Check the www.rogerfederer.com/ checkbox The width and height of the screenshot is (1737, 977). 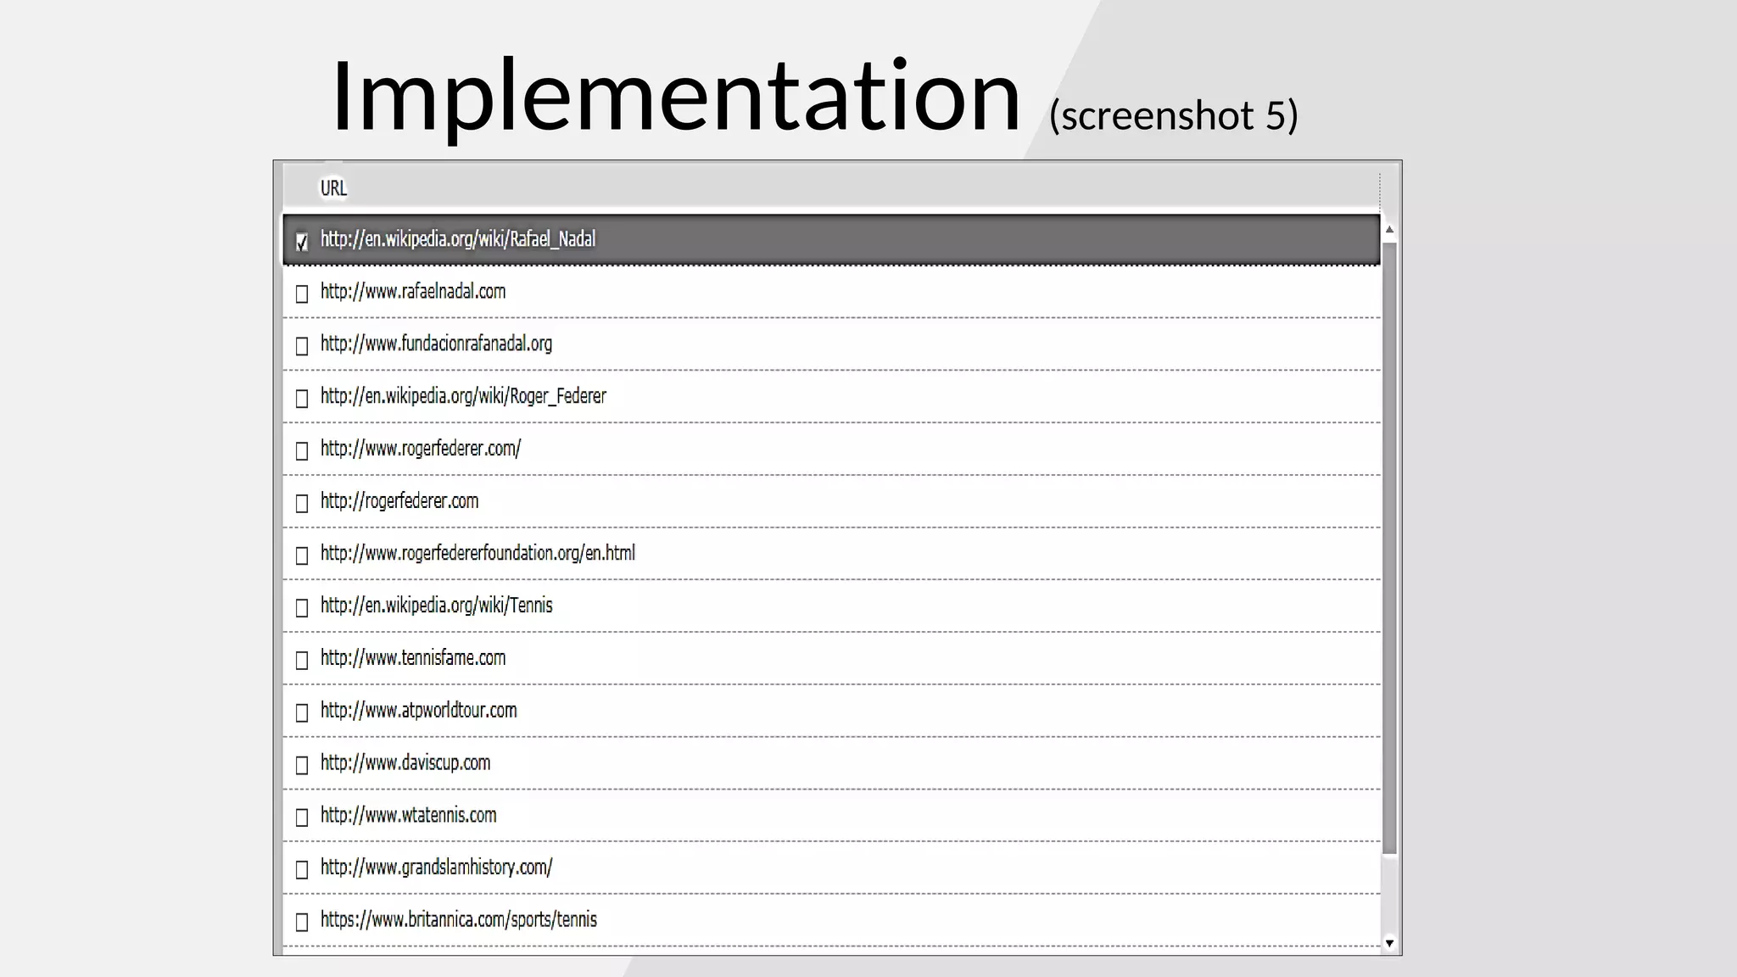(x=302, y=451)
